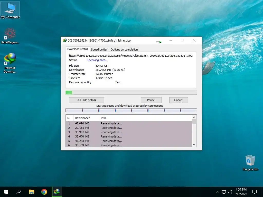Click the Info column header

click(144, 118)
